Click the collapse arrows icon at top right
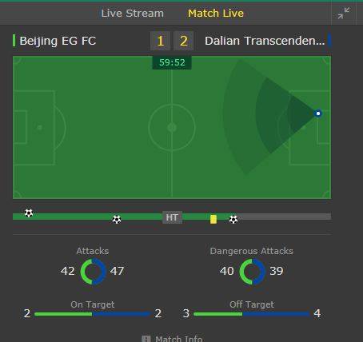Viewport: 363px width, 342px height. [344, 13]
